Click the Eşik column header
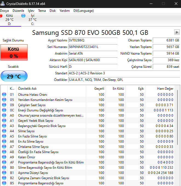Viewport: 181px width, 186px height. (135, 89)
